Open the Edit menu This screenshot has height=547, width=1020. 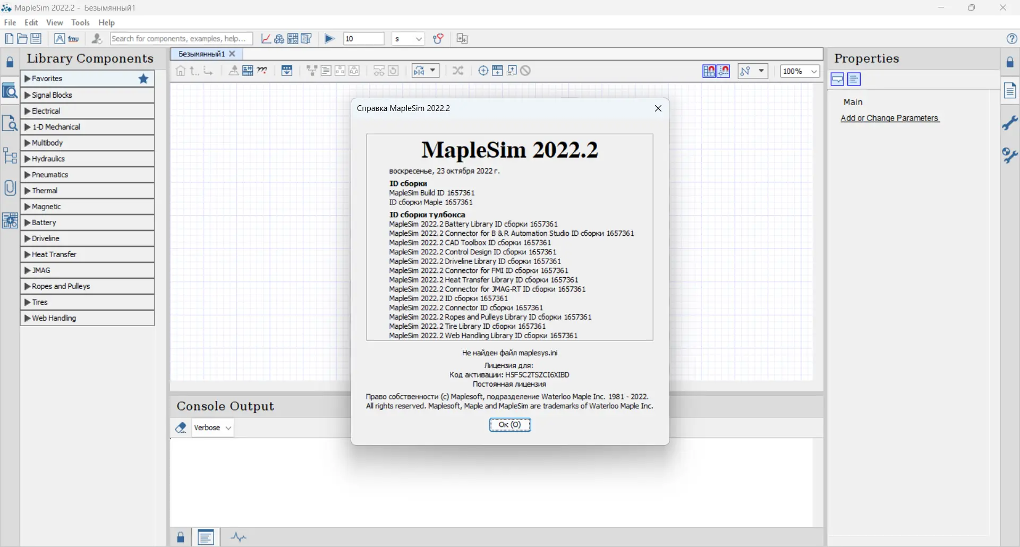click(31, 22)
